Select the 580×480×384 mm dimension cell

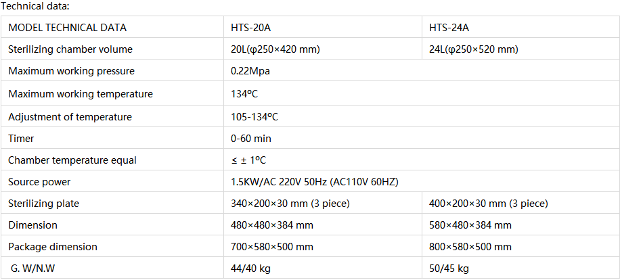pyautogui.click(x=470, y=225)
